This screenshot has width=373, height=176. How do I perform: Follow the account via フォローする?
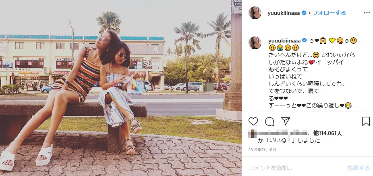(x=329, y=13)
